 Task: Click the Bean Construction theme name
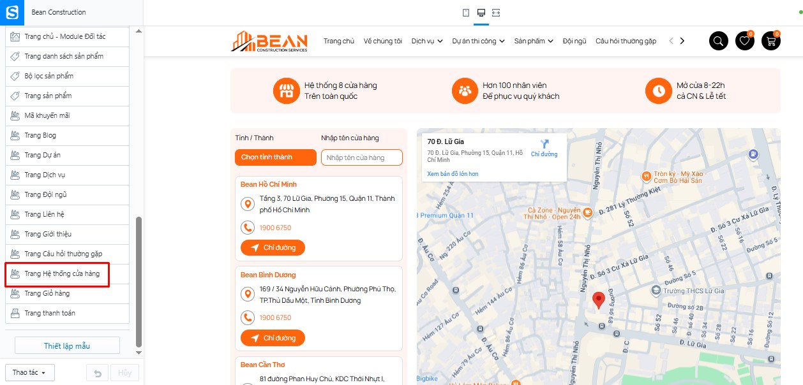[x=58, y=12]
